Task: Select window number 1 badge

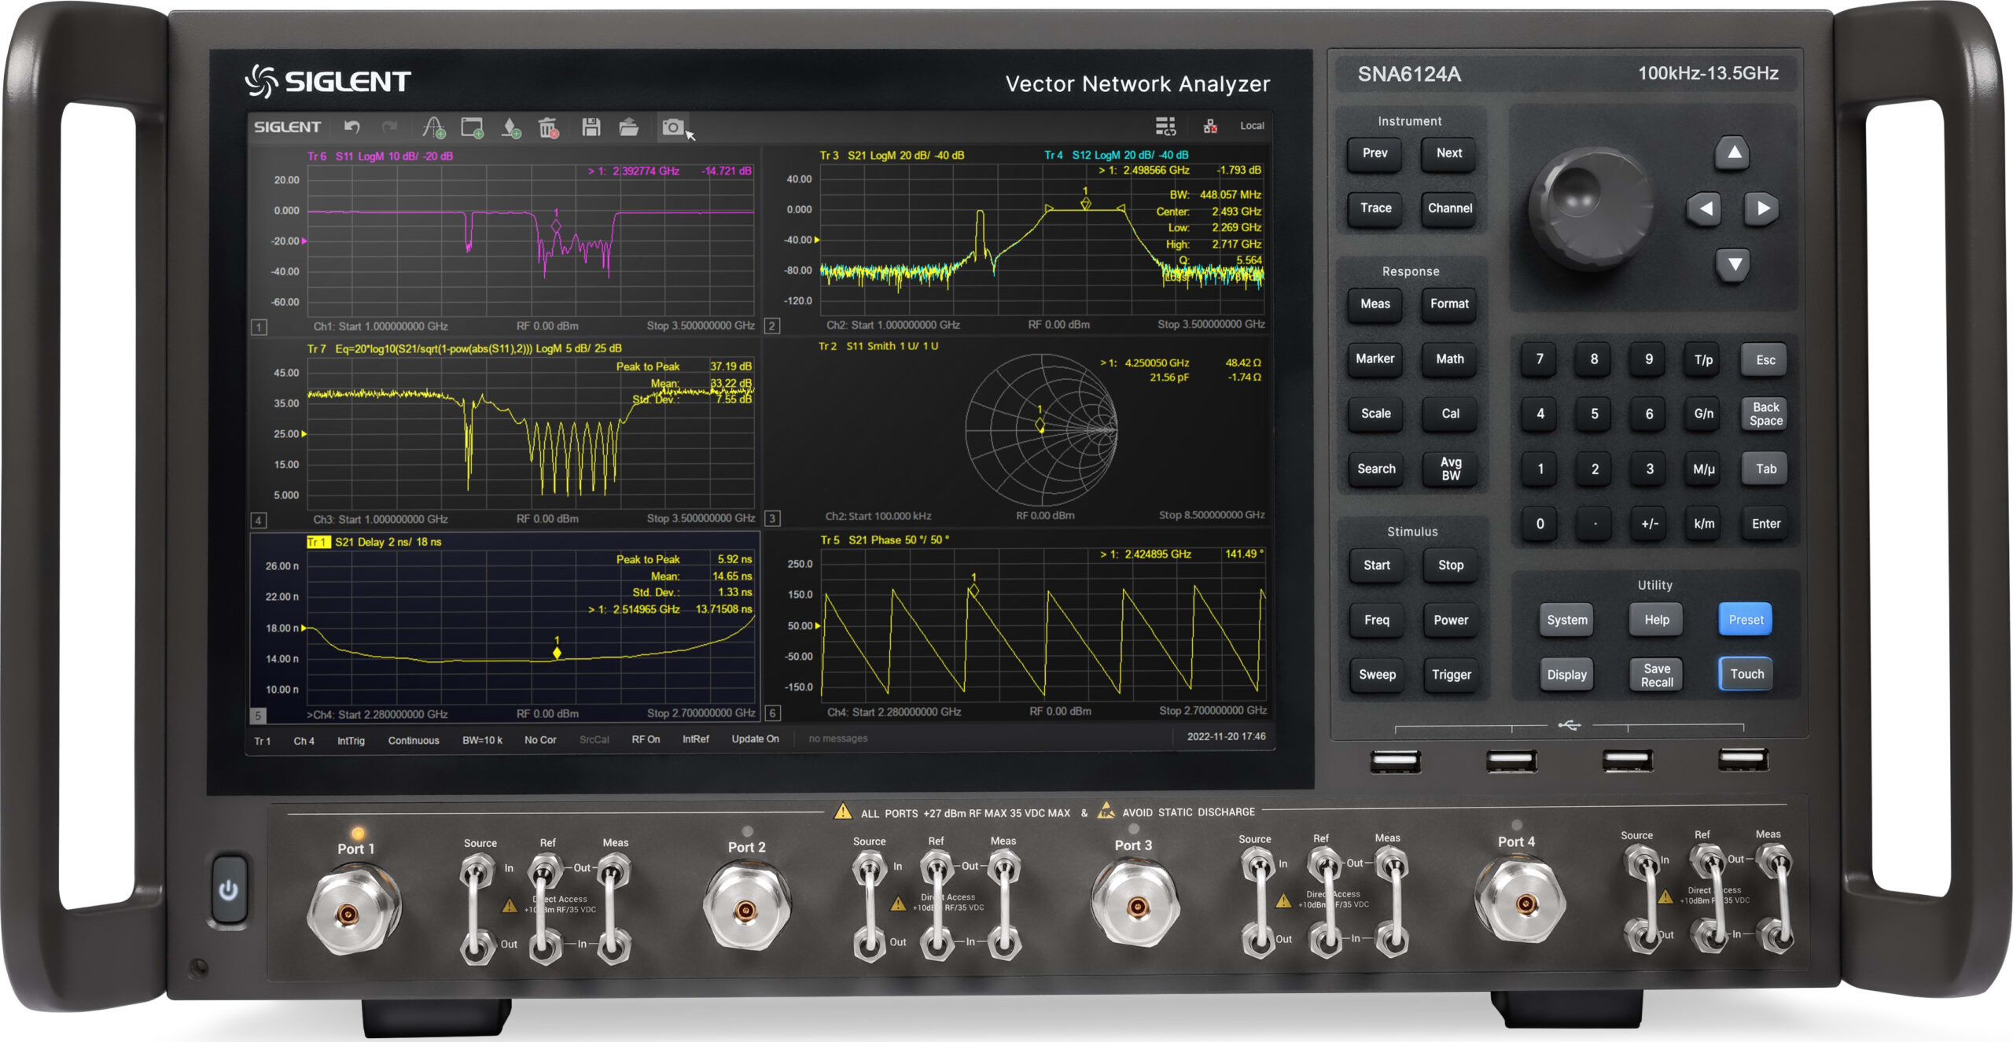Action: [x=259, y=327]
